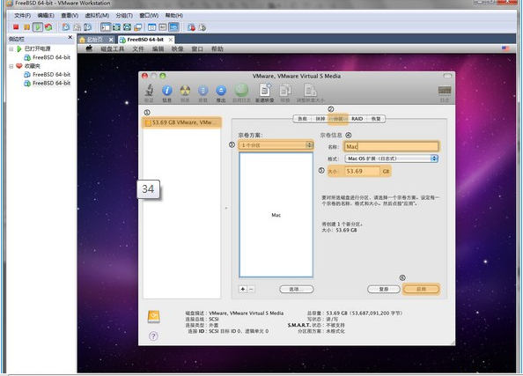Switch to the 分区 Partition tab
This screenshot has height=376, width=523.
pyautogui.click(x=338, y=119)
